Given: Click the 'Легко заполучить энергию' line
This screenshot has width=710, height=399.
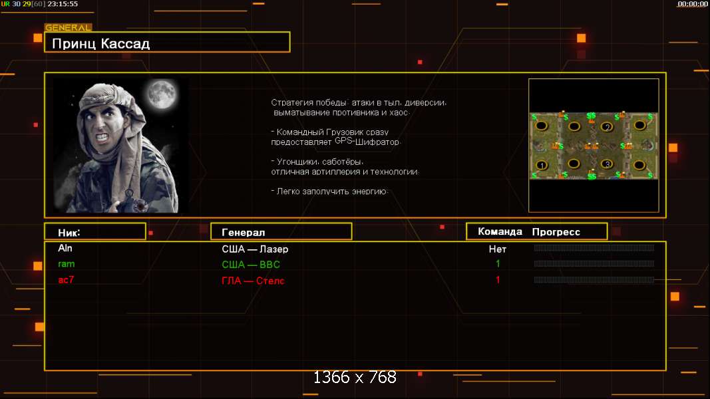Looking at the screenshot, I should coord(329,192).
